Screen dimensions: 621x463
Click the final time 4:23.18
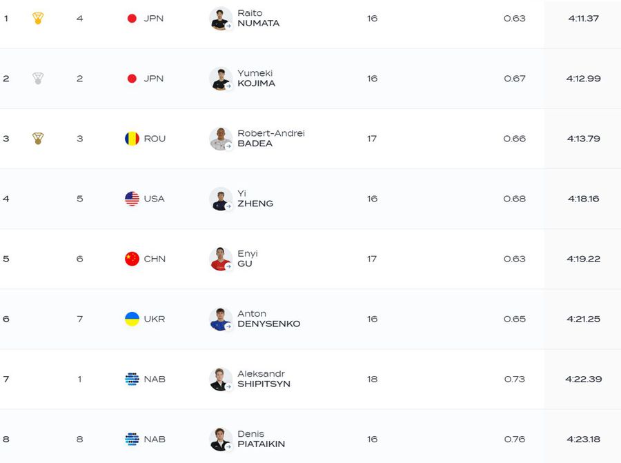coord(583,439)
